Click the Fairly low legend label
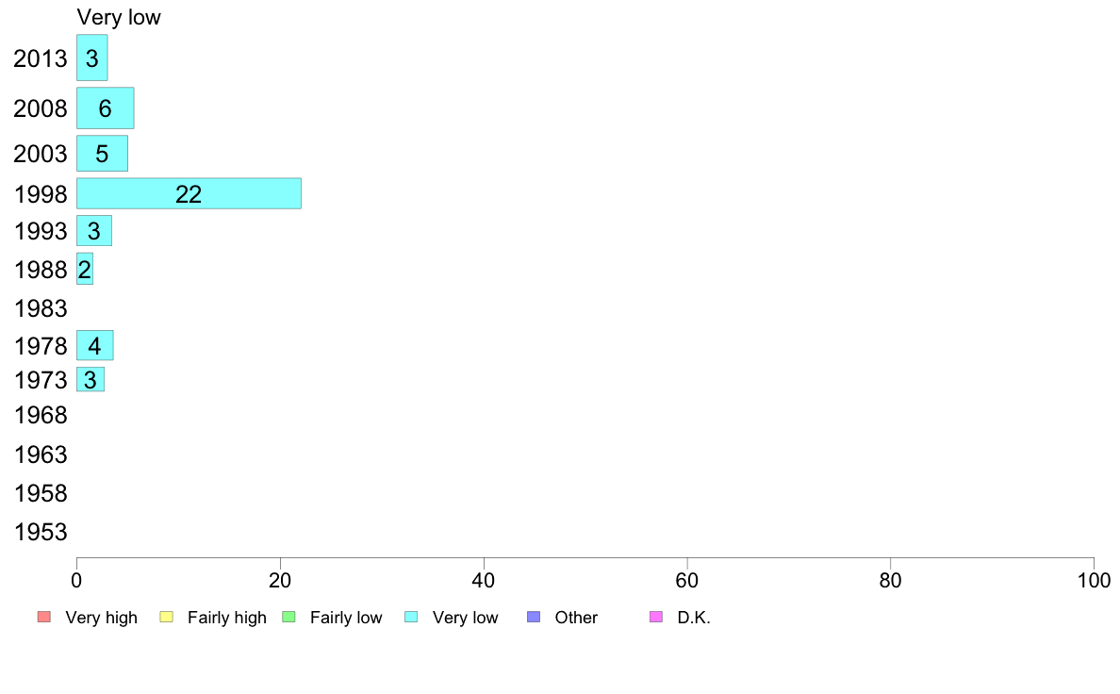 [x=346, y=618]
